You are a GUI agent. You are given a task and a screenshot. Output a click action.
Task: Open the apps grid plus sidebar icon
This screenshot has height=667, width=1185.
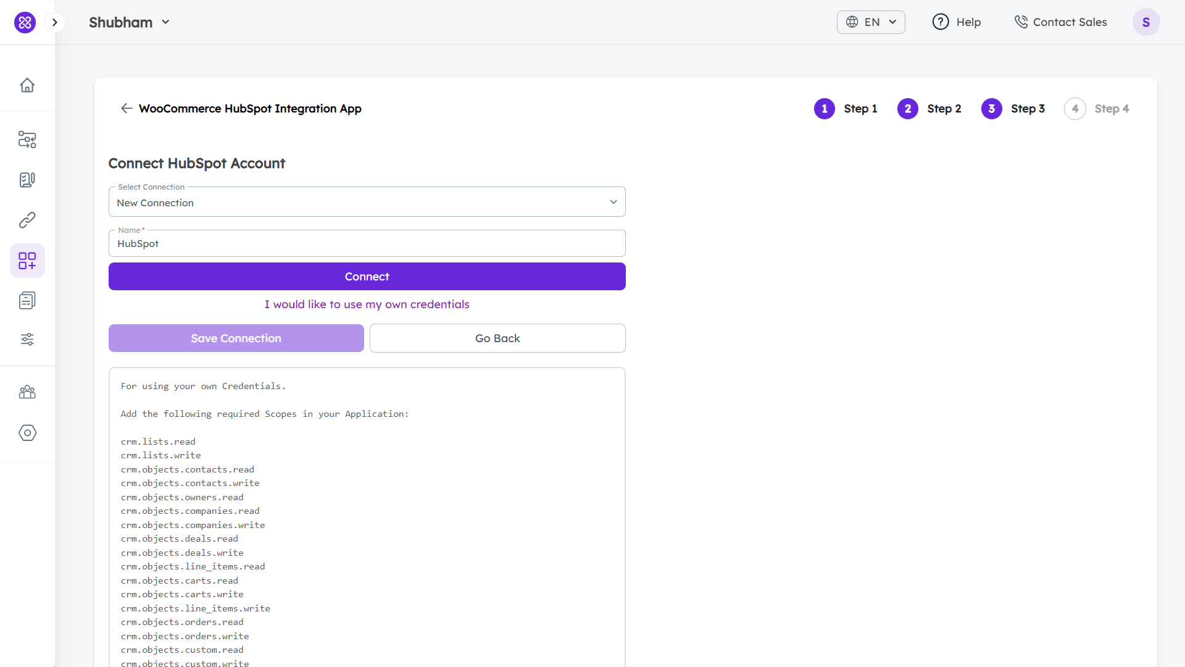(x=27, y=261)
